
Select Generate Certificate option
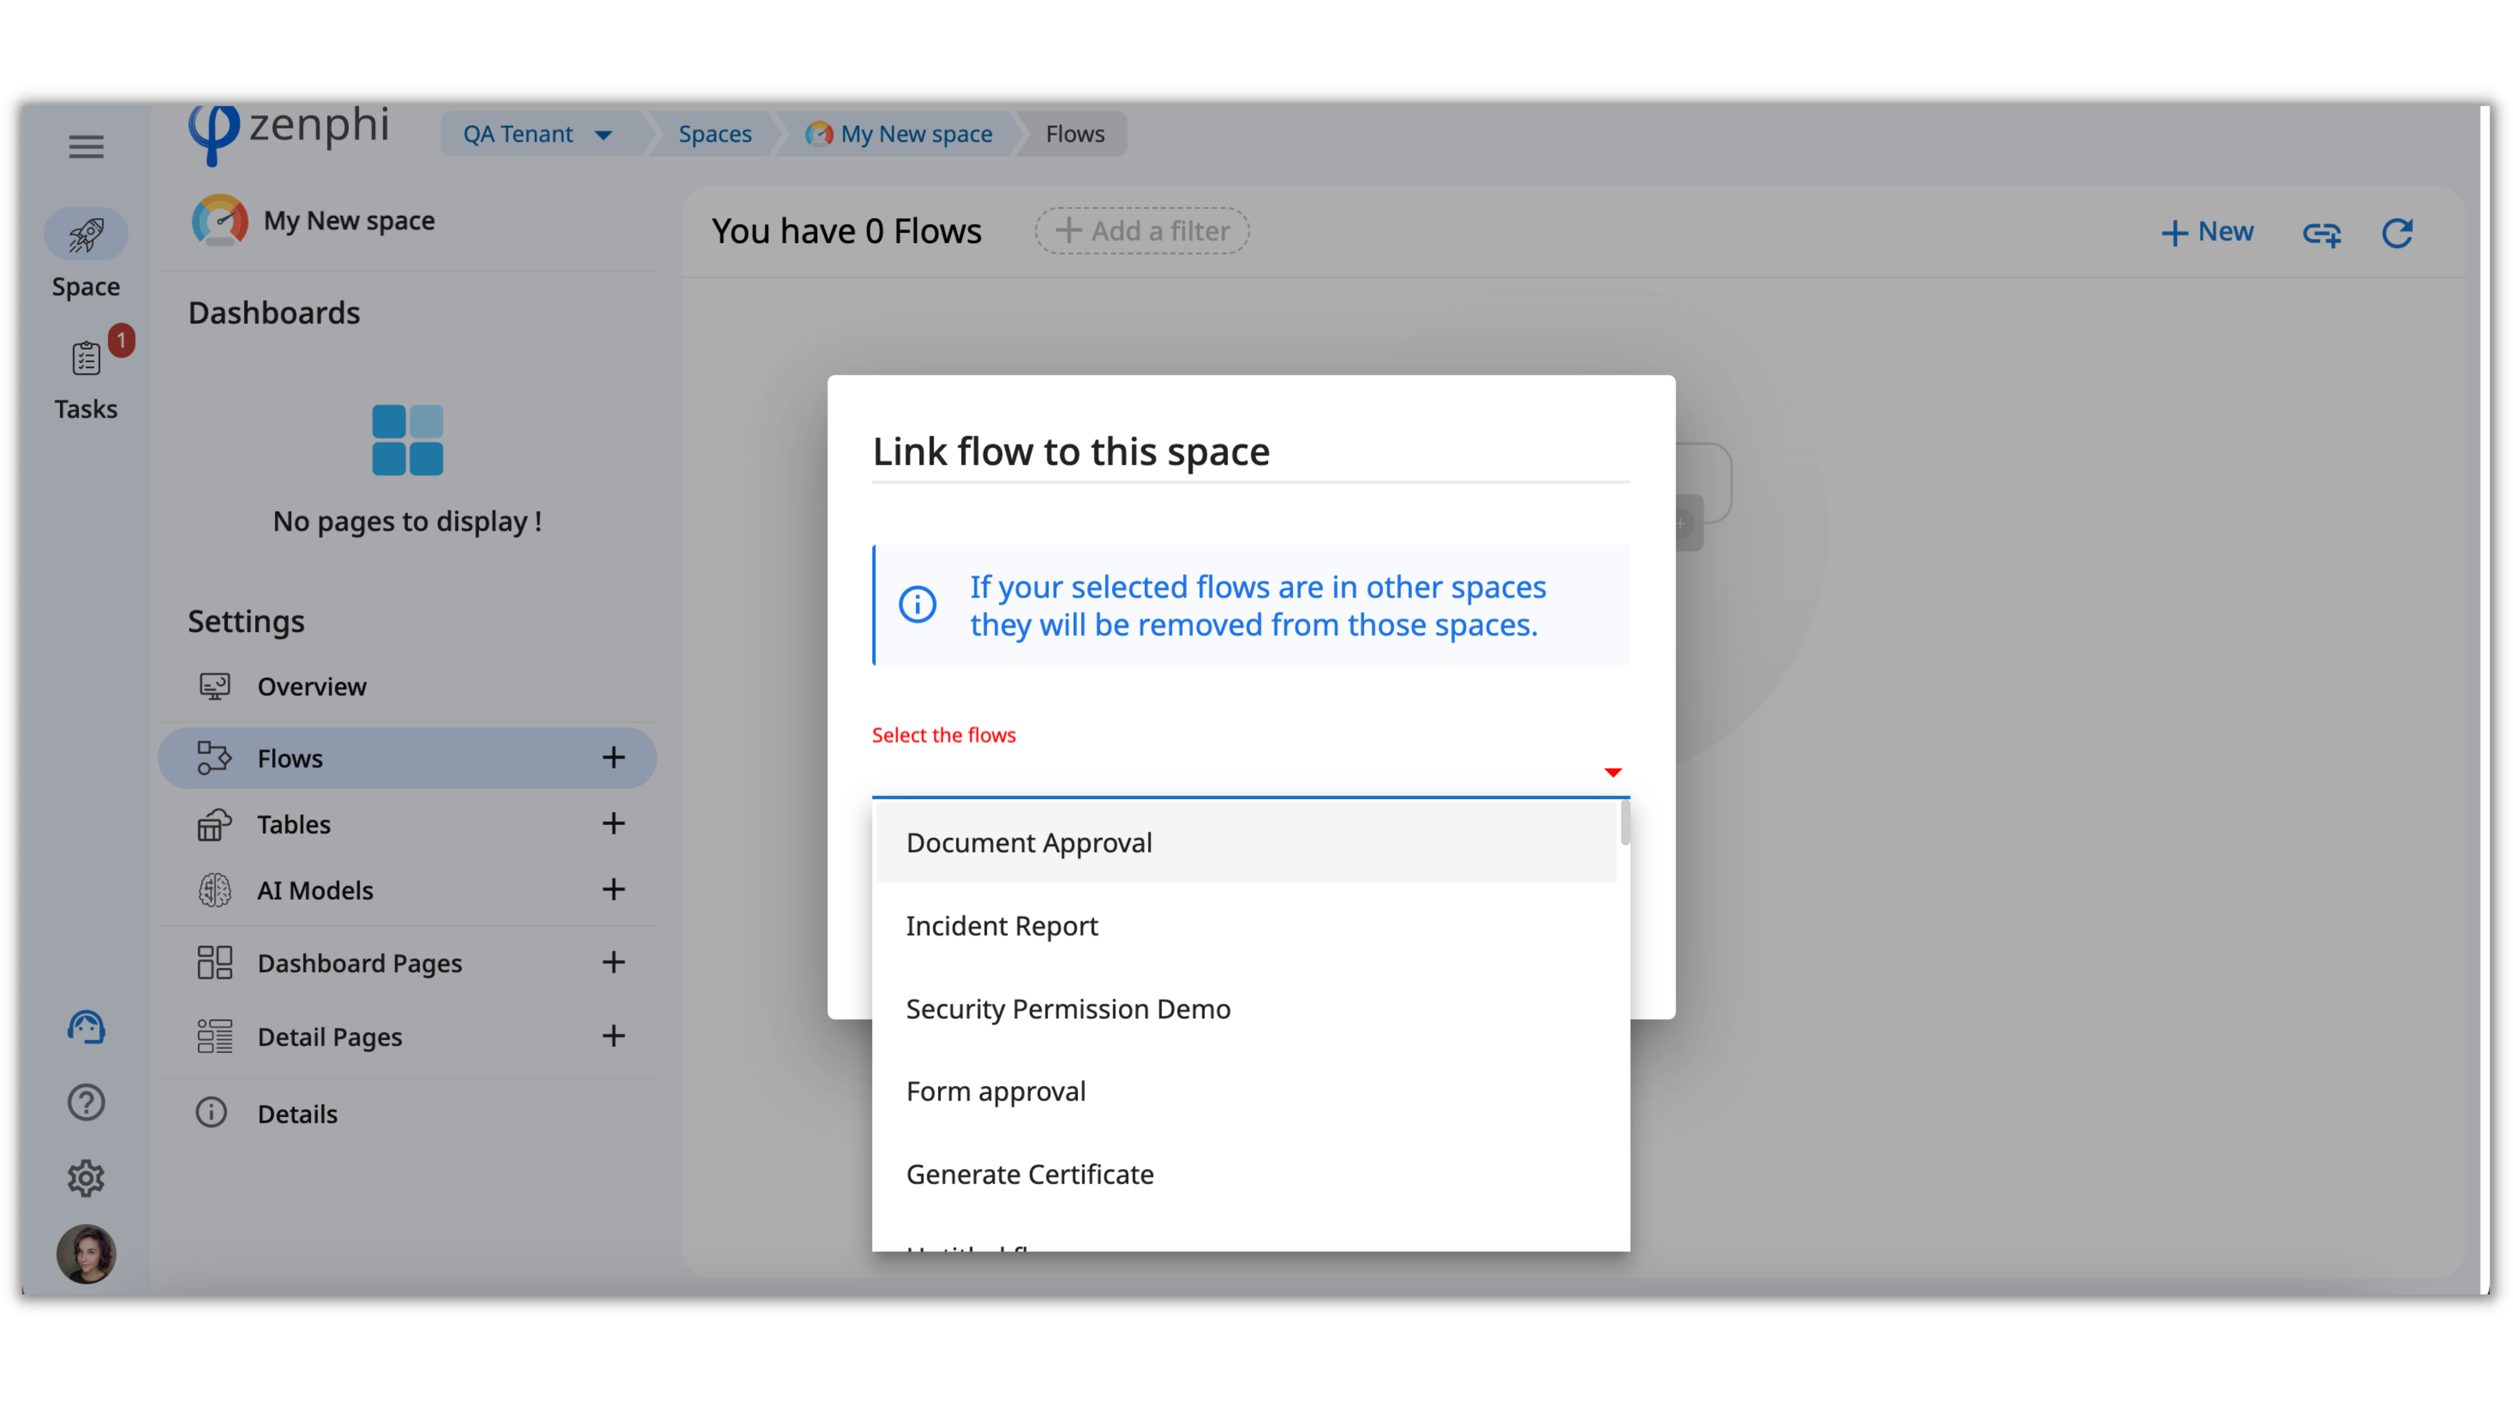pyautogui.click(x=1029, y=1174)
